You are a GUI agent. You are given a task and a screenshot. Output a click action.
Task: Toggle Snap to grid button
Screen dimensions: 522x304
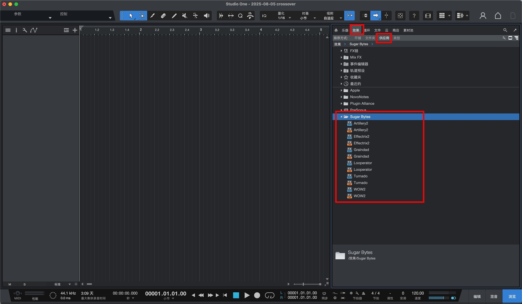349,16
